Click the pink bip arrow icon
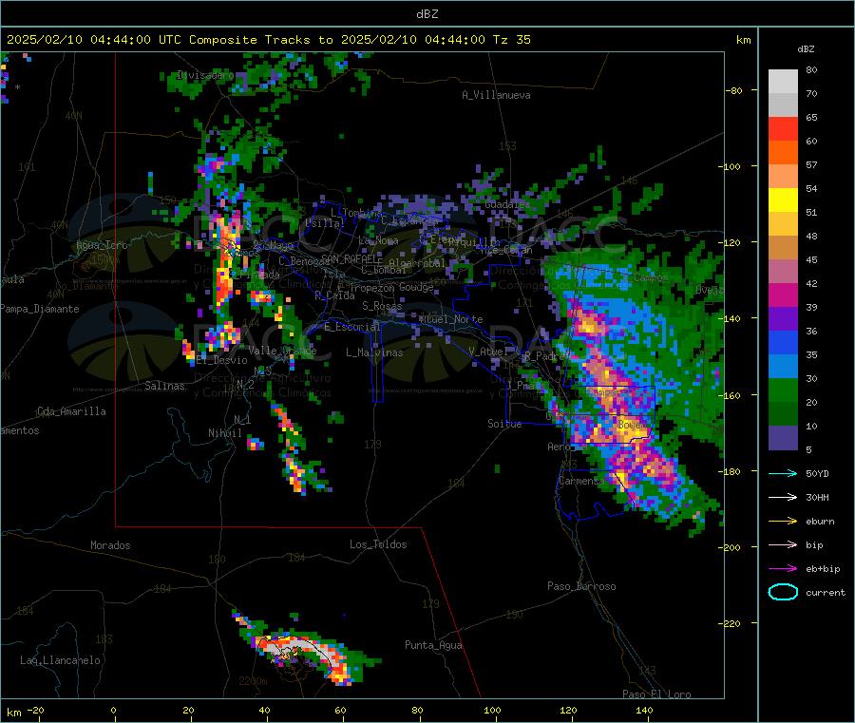Screen dimensions: 855x723 [x=783, y=544]
